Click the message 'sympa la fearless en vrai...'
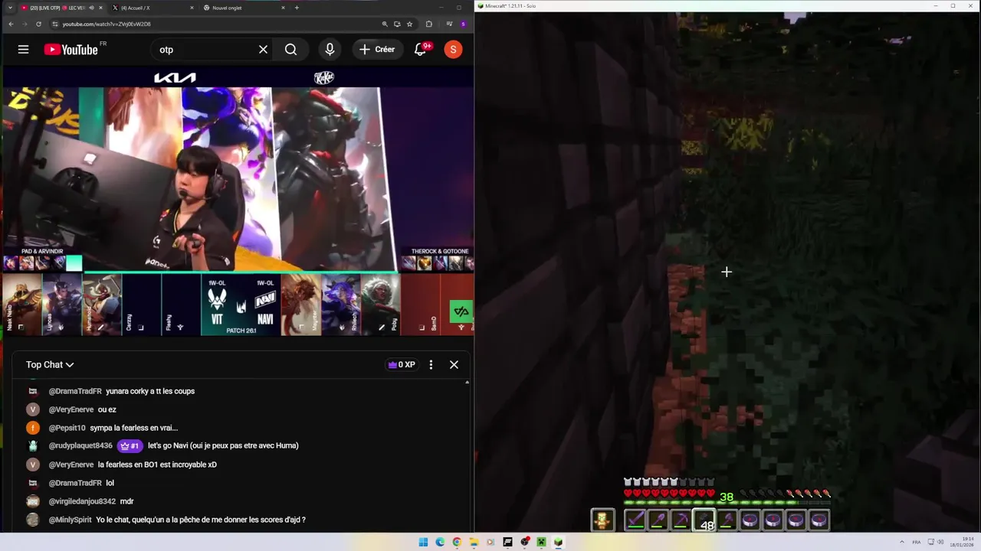Screen dimensions: 981x551 coord(134,428)
